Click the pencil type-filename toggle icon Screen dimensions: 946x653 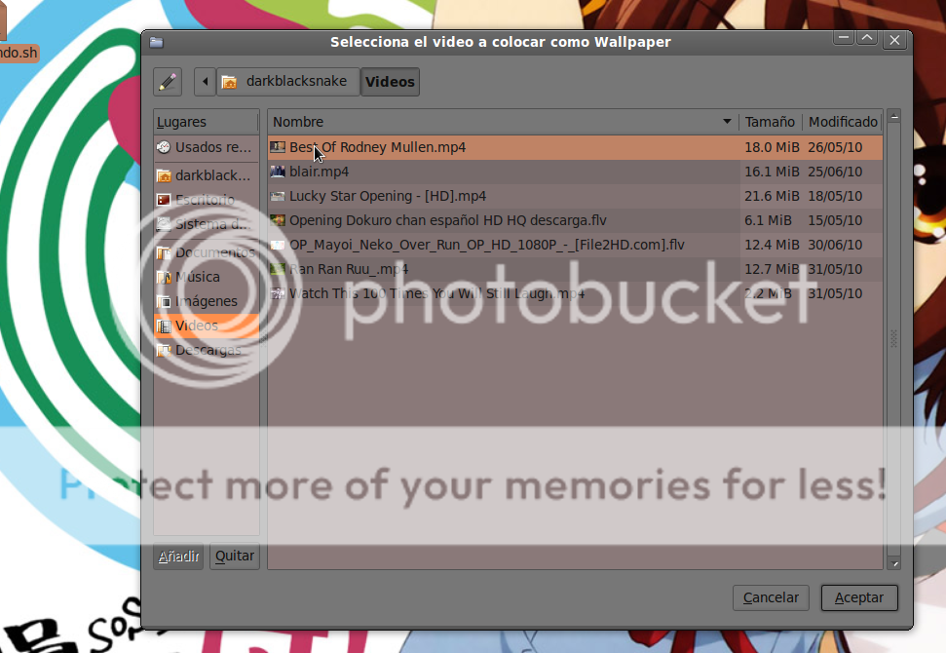[168, 82]
